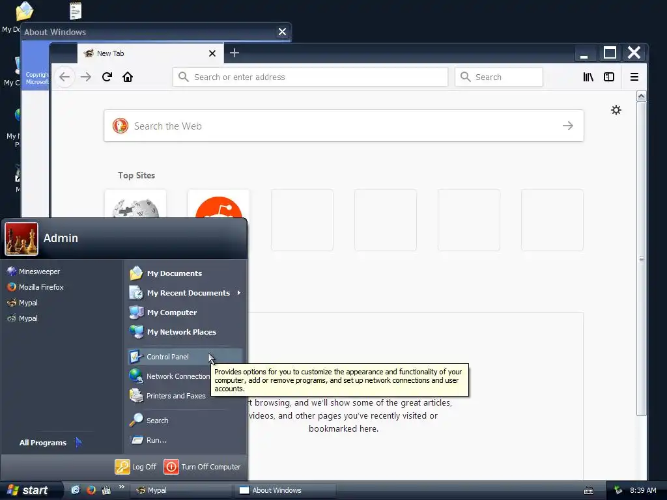667x500 pixels.
Task: Show sidebars icon in browser toolbar
Action: point(609,77)
